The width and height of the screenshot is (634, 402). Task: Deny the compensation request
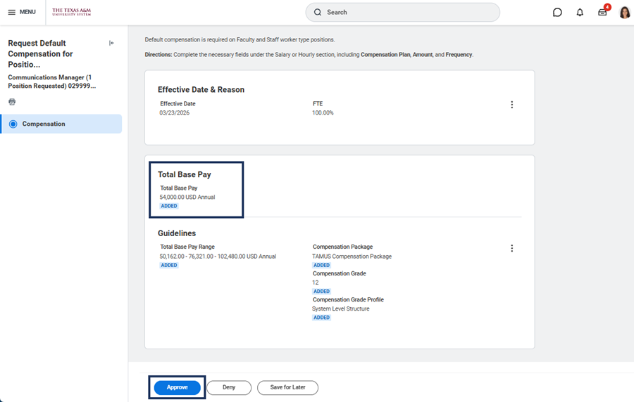tap(229, 387)
